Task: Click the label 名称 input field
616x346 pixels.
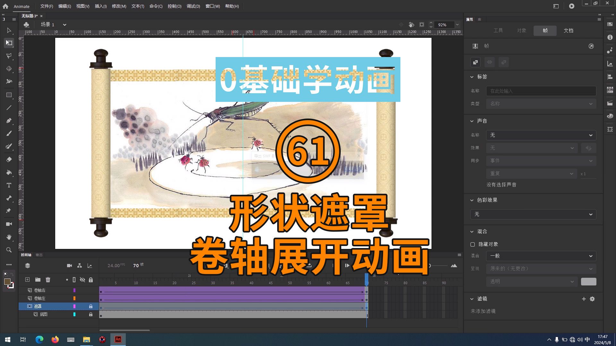Action: coord(541,91)
